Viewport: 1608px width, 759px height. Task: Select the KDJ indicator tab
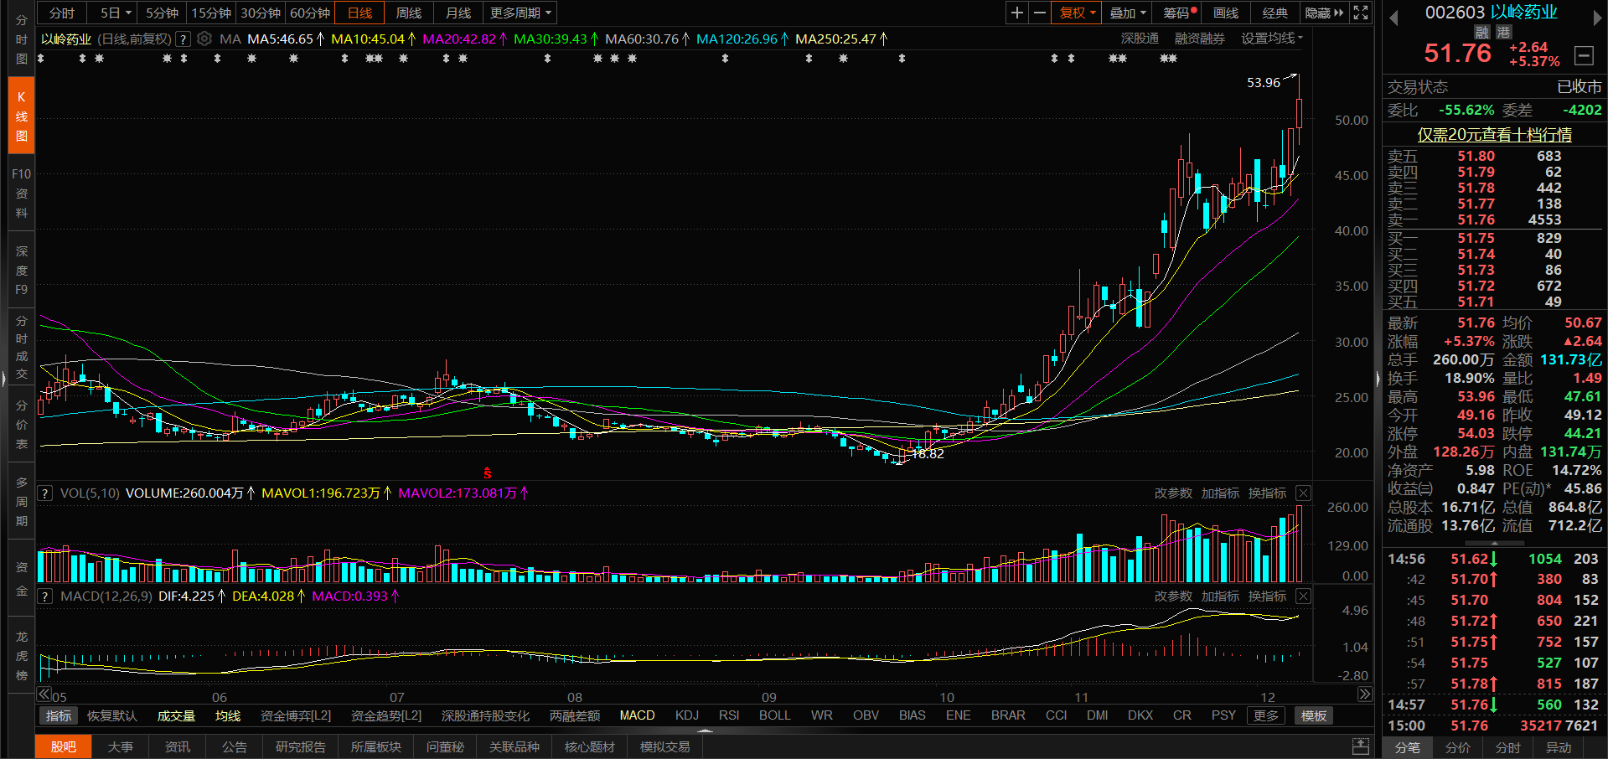686,715
